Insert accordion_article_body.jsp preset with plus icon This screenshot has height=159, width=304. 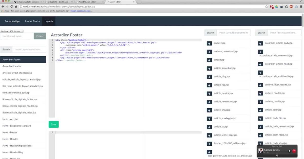click(260, 43)
